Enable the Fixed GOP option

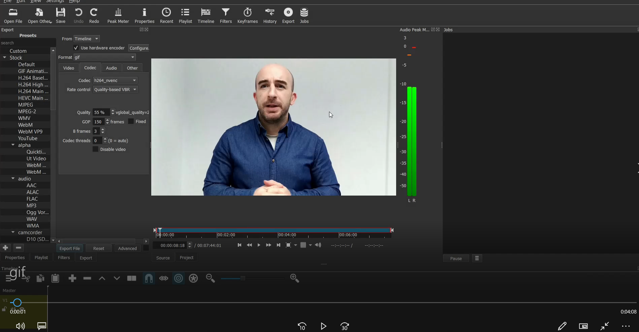pos(131,121)
